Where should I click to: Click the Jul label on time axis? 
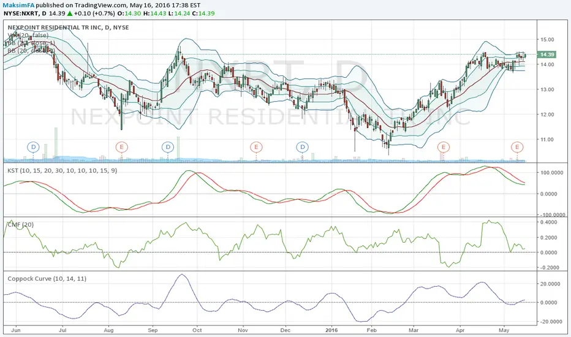62,330
